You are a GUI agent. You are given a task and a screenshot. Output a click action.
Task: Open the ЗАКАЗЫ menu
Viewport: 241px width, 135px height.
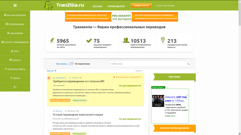97,6
